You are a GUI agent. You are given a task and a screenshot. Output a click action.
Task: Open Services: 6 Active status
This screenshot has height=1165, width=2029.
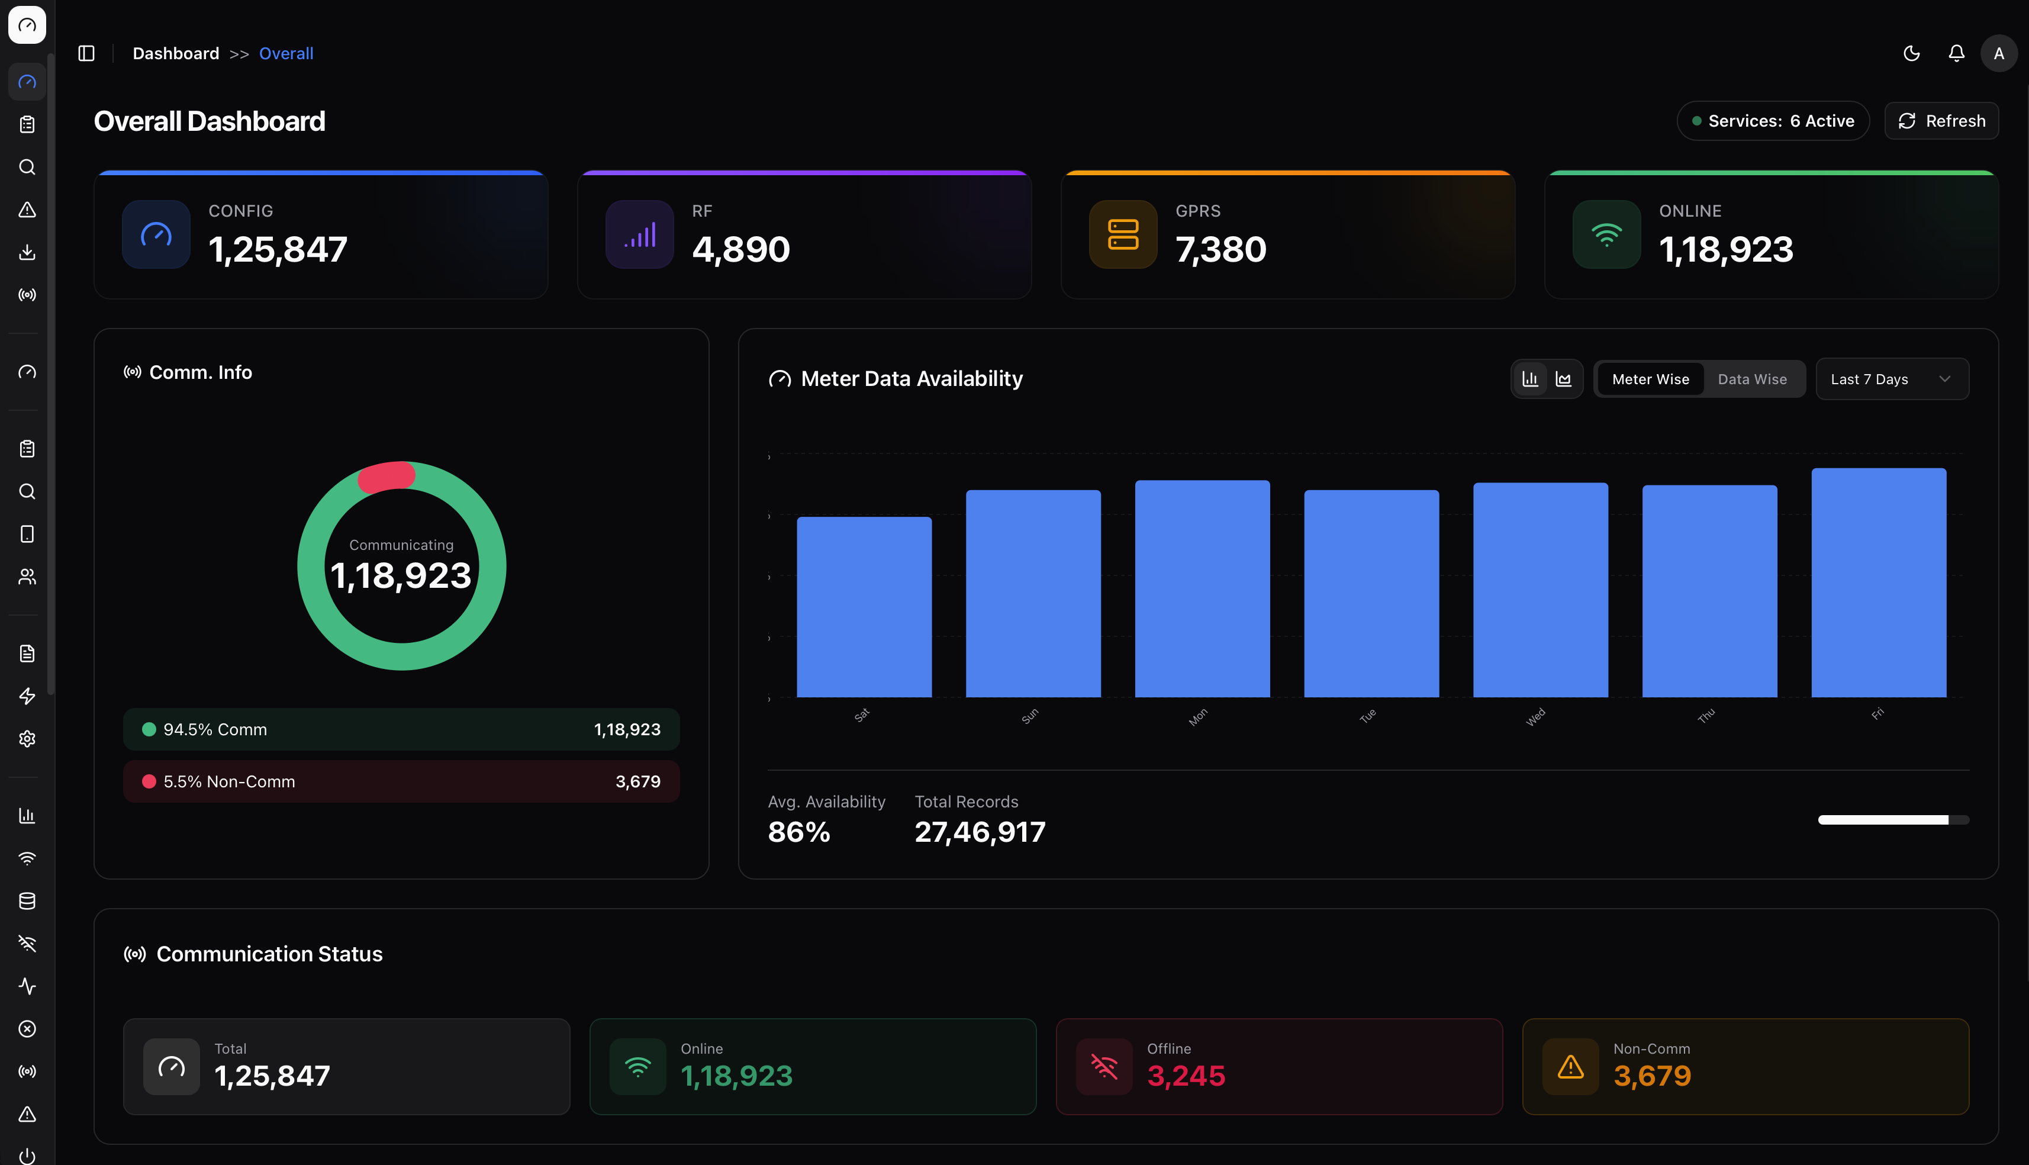pyautogui.click(x=1773, y=120)
